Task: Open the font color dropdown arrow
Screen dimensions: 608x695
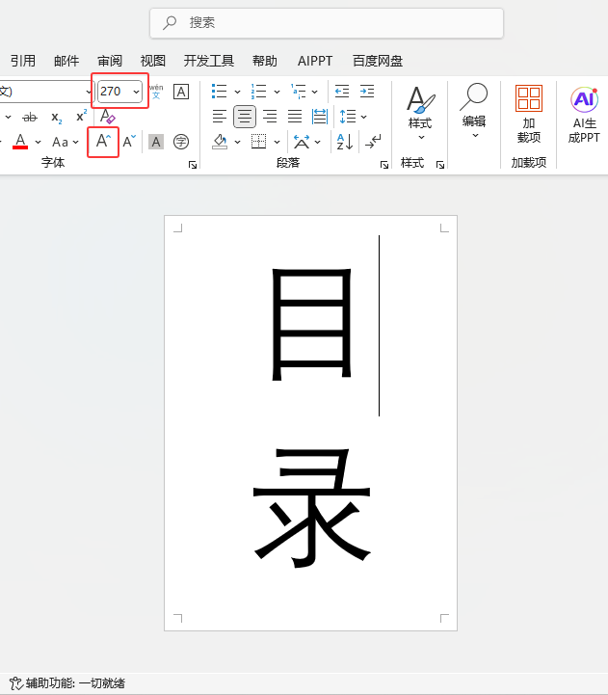Action: pyautogui.click(x=39, y=143)
